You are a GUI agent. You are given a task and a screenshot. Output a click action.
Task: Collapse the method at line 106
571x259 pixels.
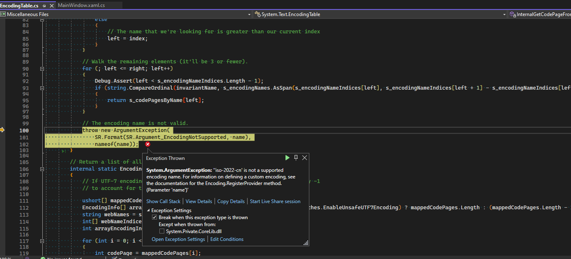click(x=42, y=169)
